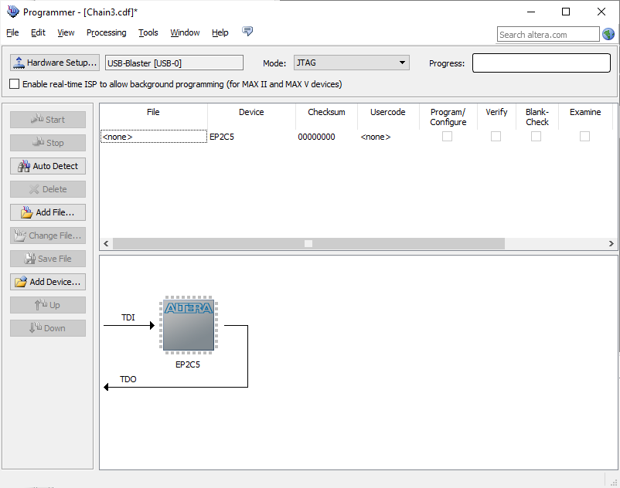Open the Help menu
This screenshot has height=488, width=620.
220,32
